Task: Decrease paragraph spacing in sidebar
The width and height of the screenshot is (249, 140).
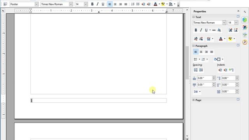Action: click(201, 70)
